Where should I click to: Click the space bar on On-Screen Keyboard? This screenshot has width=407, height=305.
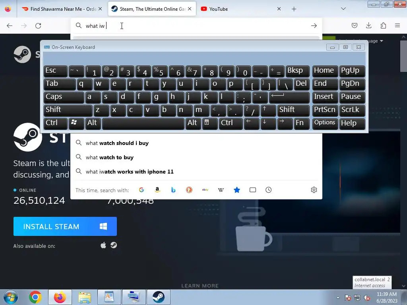(x=143, y=123)
